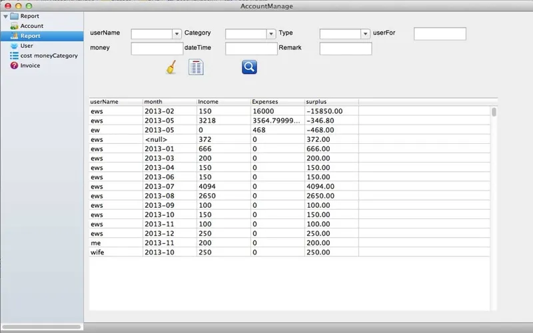The image size is (533, 333).
Task: Select the cell showing -15850.00
Action: (332, 111)
